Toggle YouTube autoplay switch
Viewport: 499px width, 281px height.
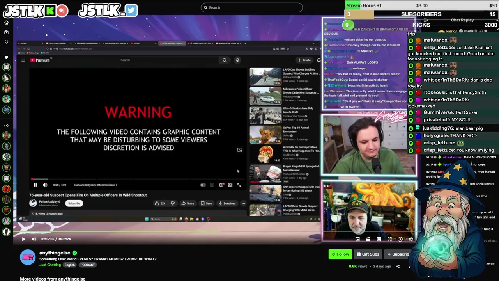tap(203, 185)
